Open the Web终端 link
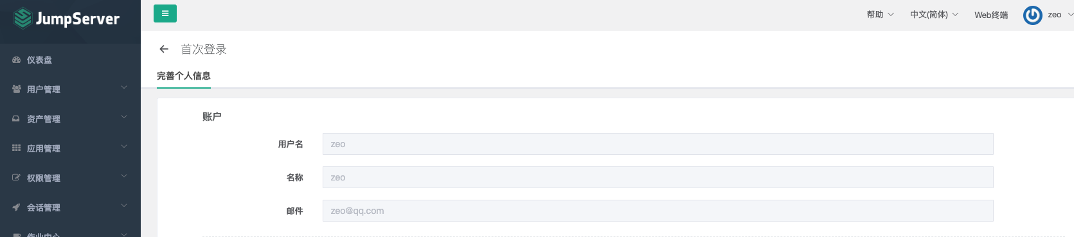Screen dimensions: 1074x237 point(990,15)
